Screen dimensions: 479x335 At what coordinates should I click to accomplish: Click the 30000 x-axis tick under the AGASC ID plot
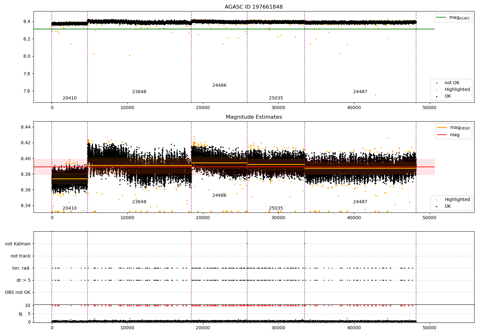point(278,108)
